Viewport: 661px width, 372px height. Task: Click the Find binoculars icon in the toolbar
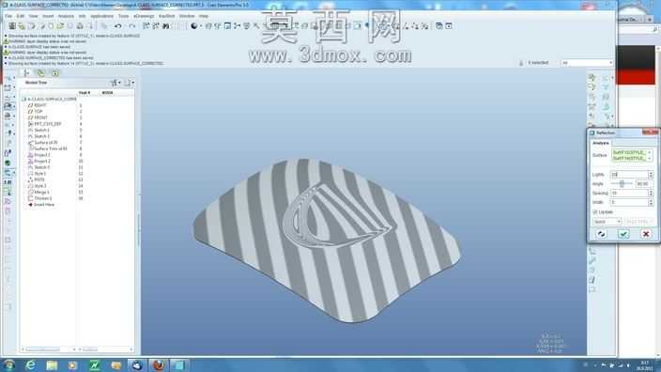165,26
